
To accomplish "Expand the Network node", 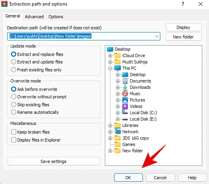I will pos(110,132).
